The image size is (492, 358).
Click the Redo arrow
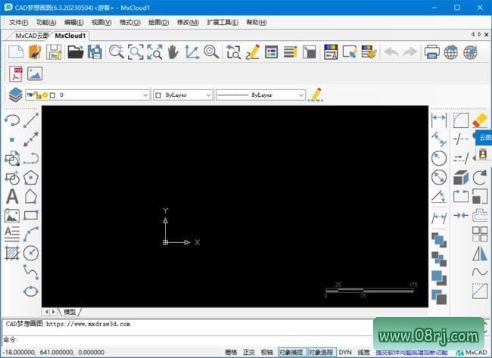coord(409,51)
